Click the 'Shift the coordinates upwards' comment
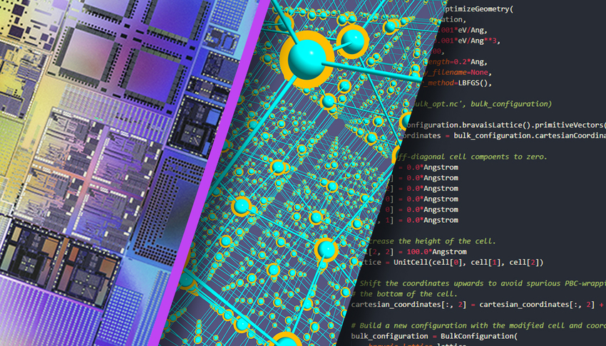Screen dimensions: 606x346 pos(485,283)
